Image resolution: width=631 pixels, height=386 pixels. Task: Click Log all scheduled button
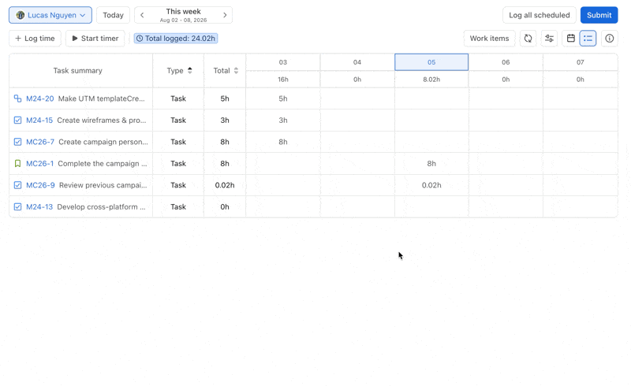[x=540, y=15]
